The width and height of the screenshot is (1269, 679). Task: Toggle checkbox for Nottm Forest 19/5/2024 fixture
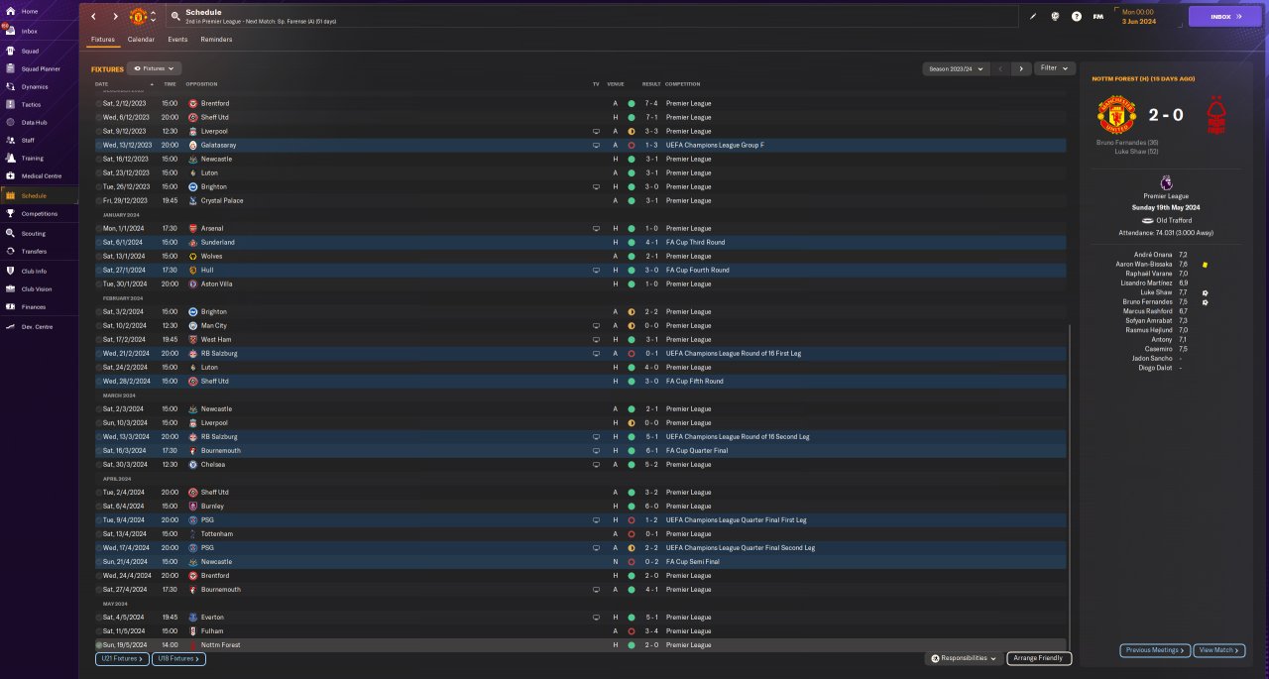point(99,644)
